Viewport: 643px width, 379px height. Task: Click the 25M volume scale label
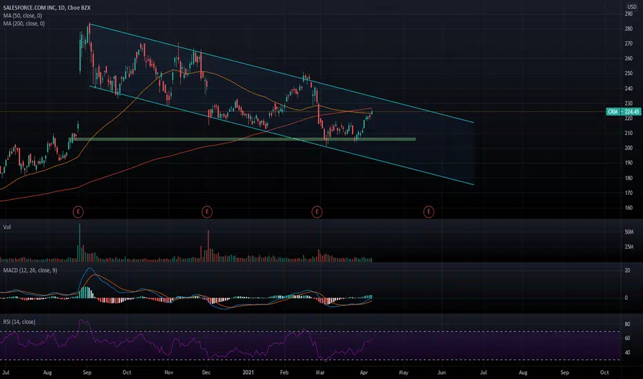(629, 247)
